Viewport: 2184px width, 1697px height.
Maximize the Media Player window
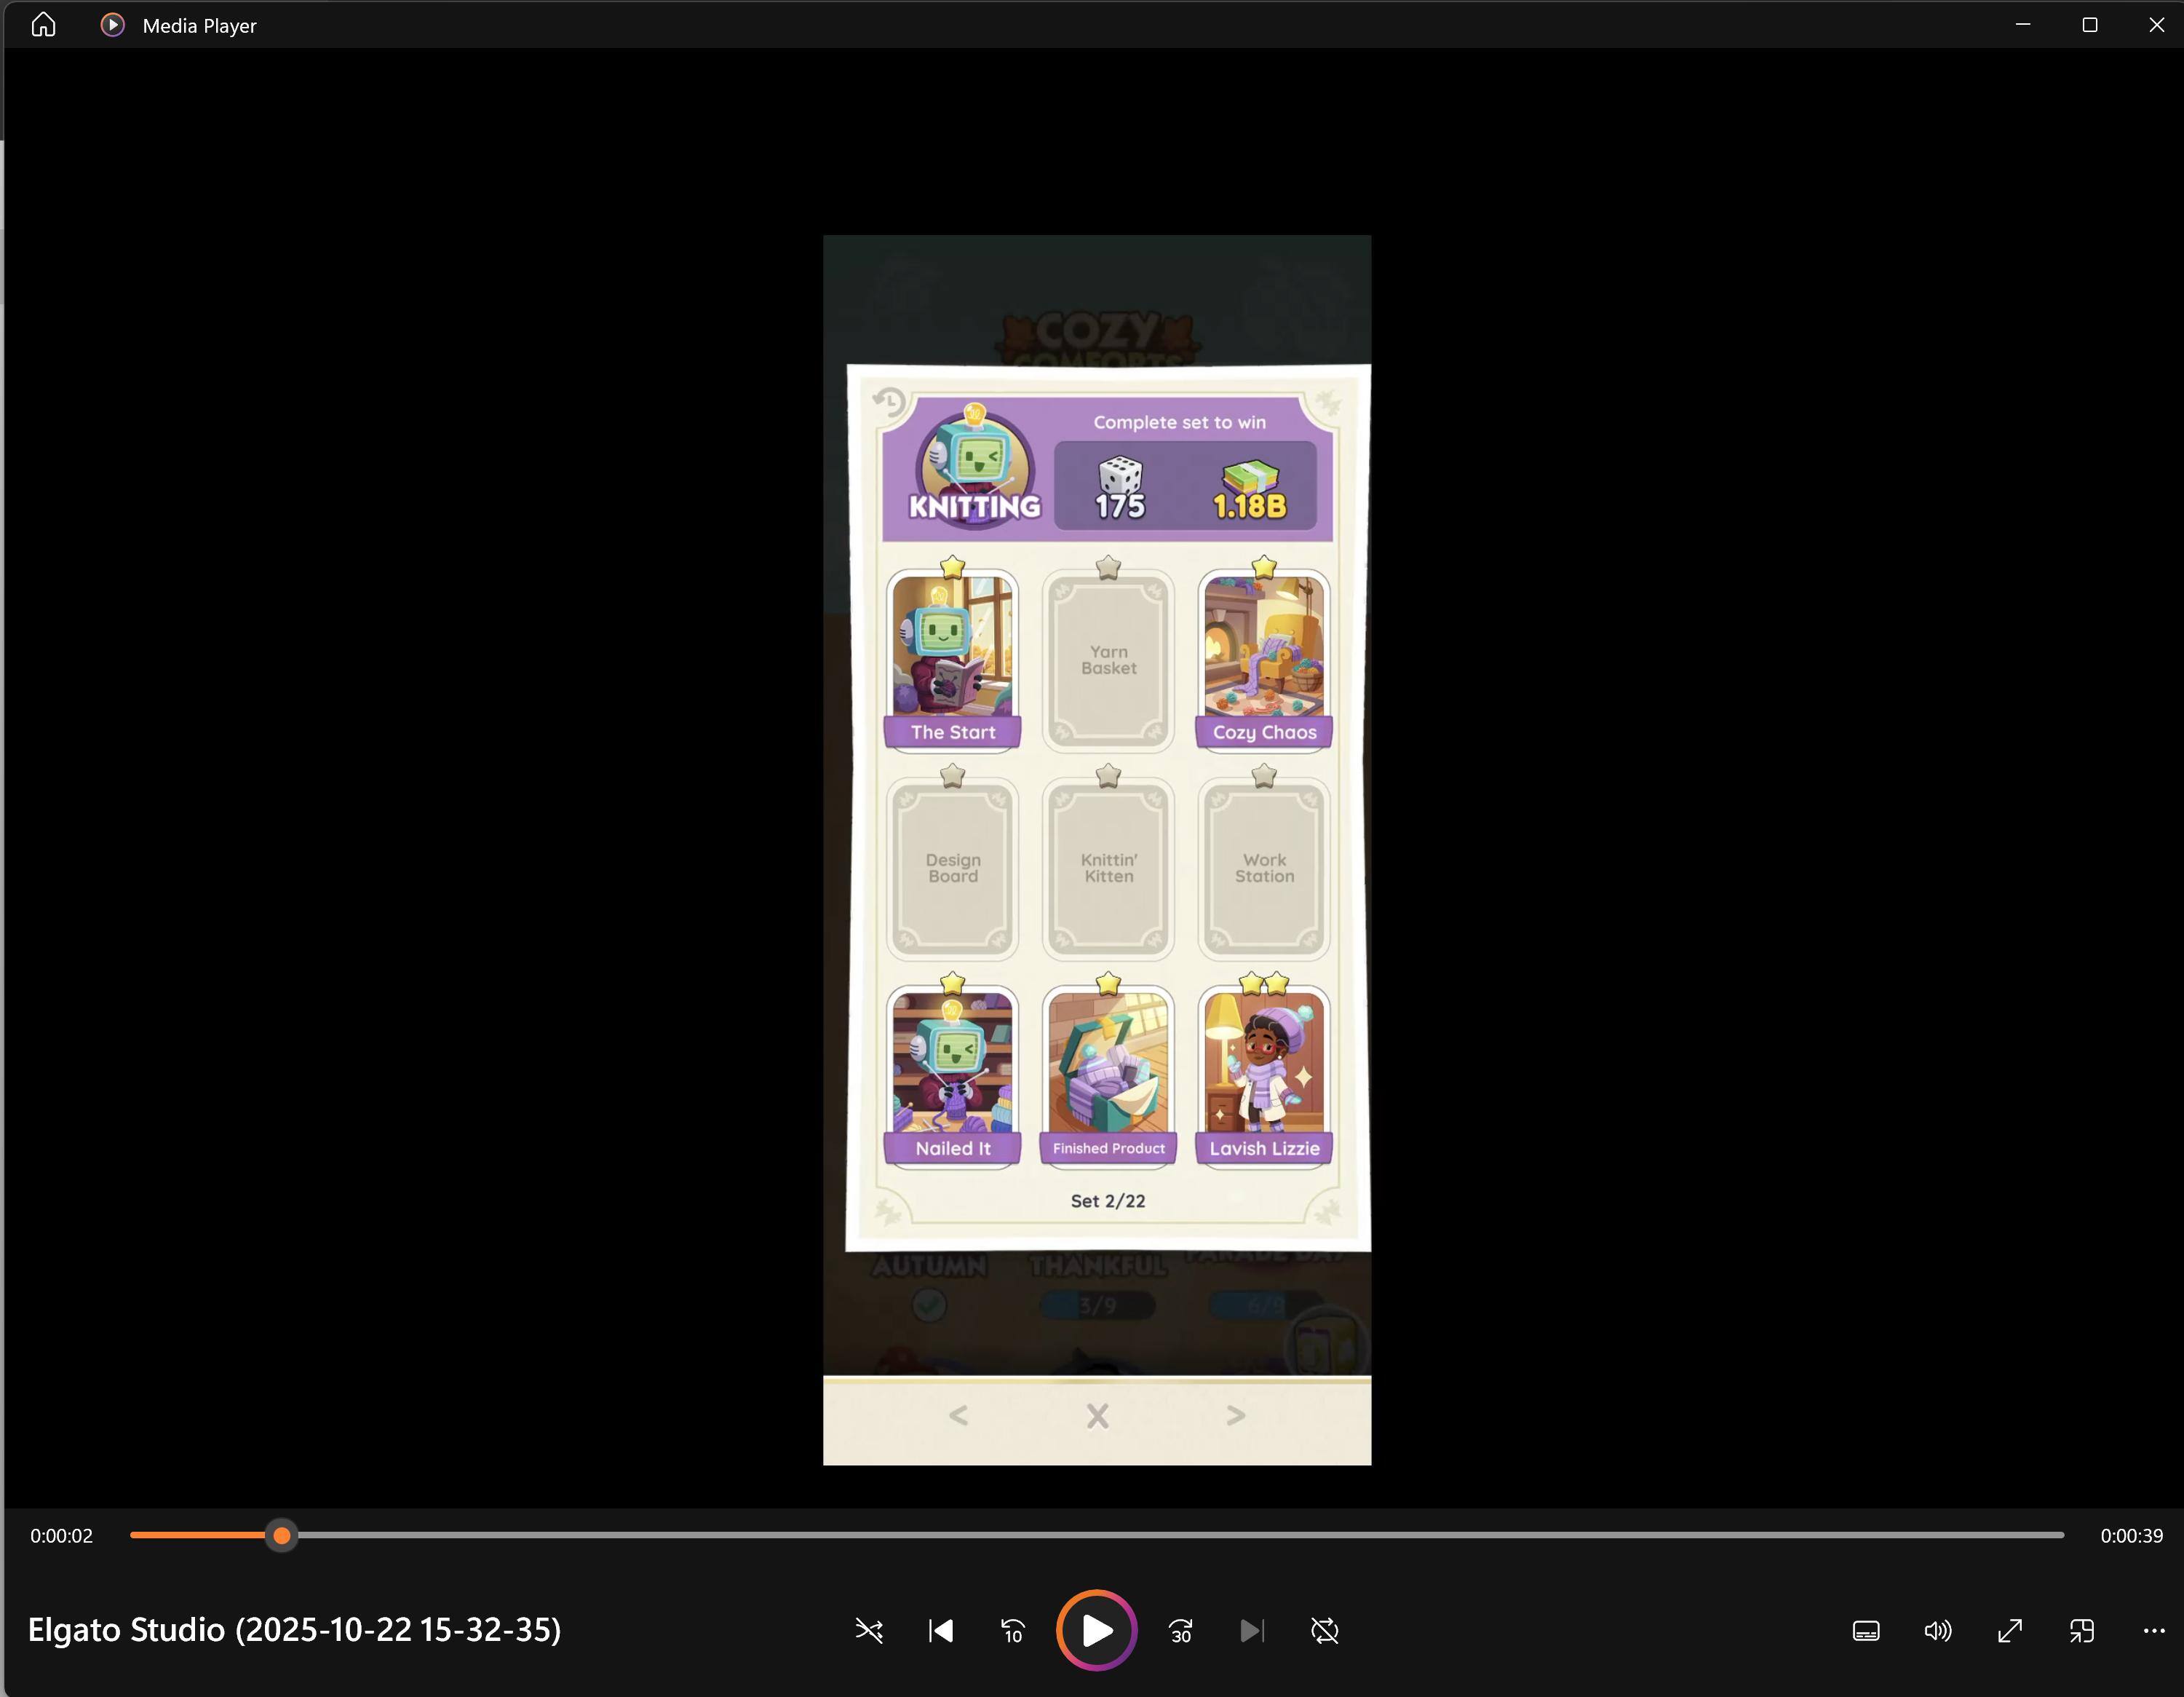(2089, 25)
